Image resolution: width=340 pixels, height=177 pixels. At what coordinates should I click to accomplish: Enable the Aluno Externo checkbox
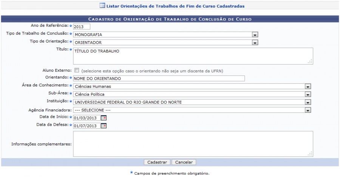(77, 70)
